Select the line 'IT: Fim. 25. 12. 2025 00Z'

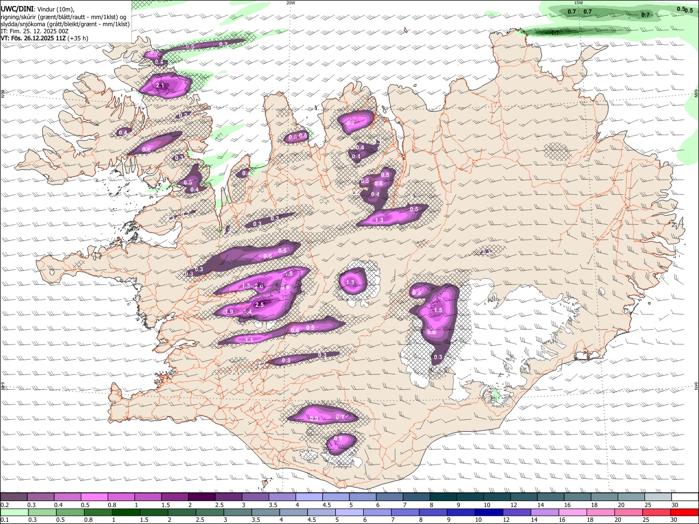(x=34, y=31)
